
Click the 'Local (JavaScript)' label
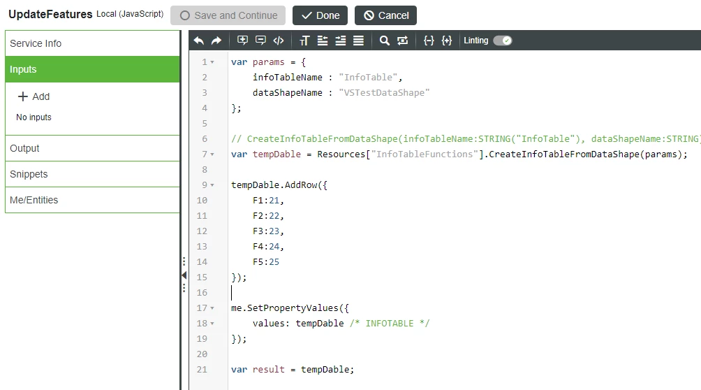pyautogui.click(x=130, y=14)
